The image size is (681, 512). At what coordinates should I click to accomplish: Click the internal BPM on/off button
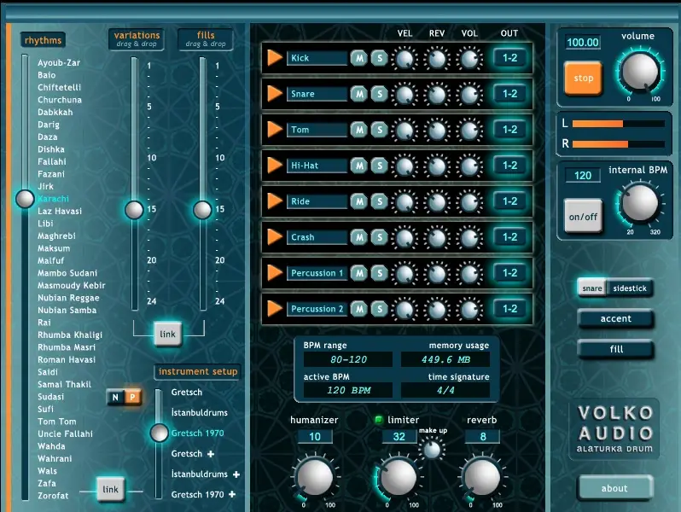click(x=583, y=216)
